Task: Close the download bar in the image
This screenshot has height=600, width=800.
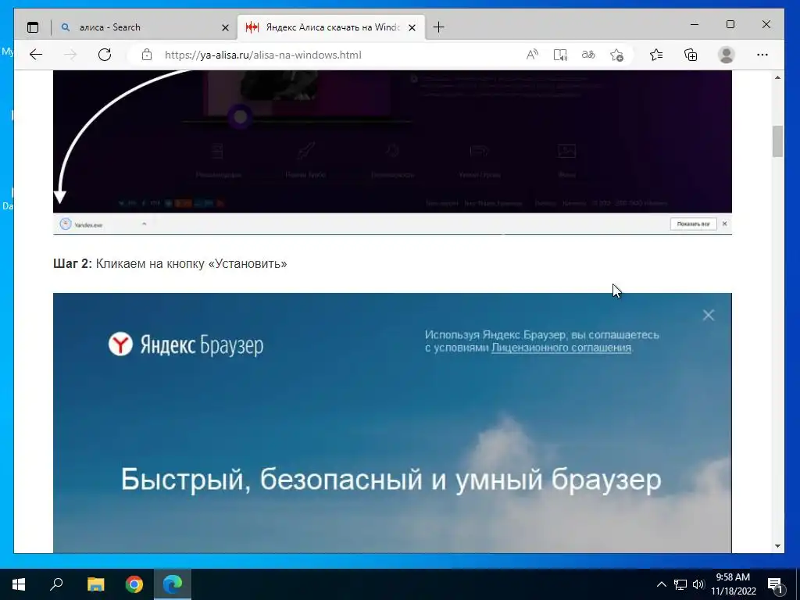Action: [724, 224]
